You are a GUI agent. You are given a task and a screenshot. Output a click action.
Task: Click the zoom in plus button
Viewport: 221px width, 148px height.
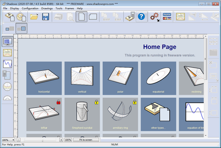[x=61, y=140]
